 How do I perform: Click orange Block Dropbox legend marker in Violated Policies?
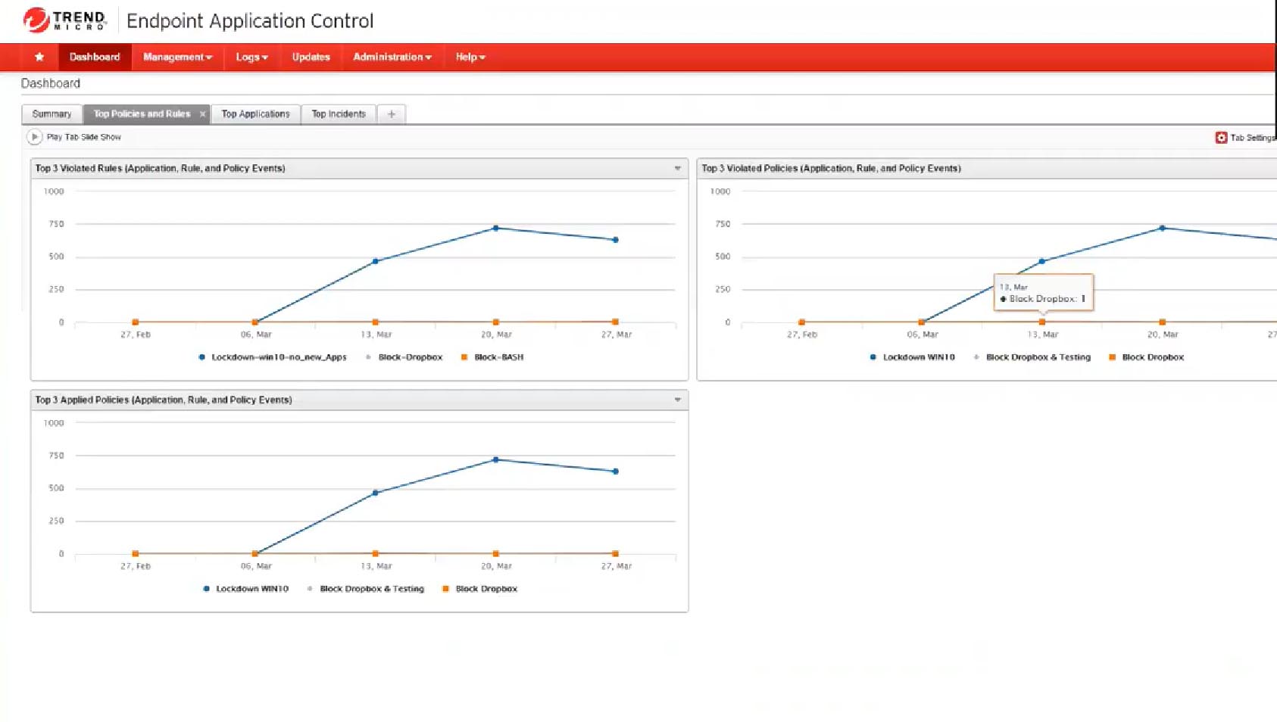tap(1112, 357)
